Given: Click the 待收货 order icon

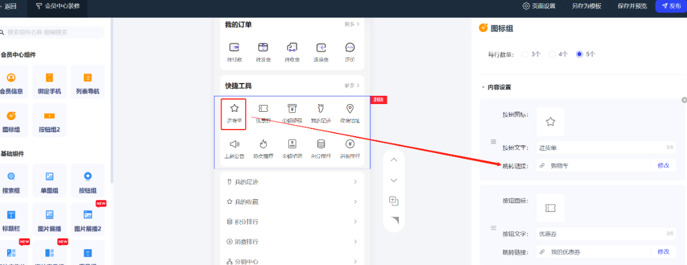Looking at the screenshot, I should point(292,47).
